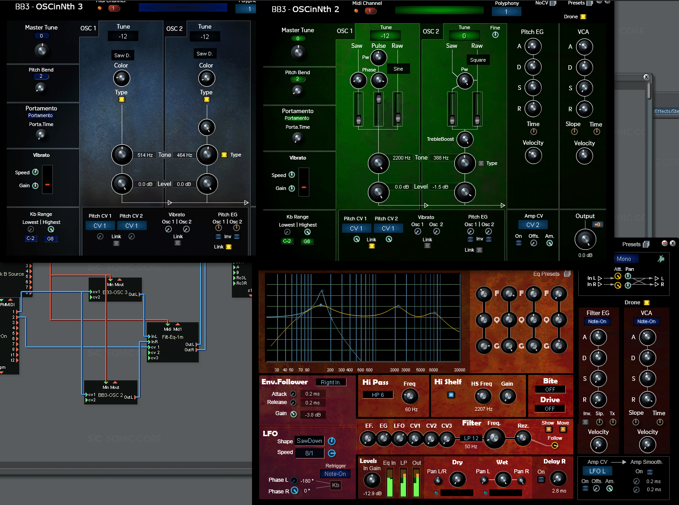Open the Square waveform selector in OSCinNth 2

tap(478, 60)
